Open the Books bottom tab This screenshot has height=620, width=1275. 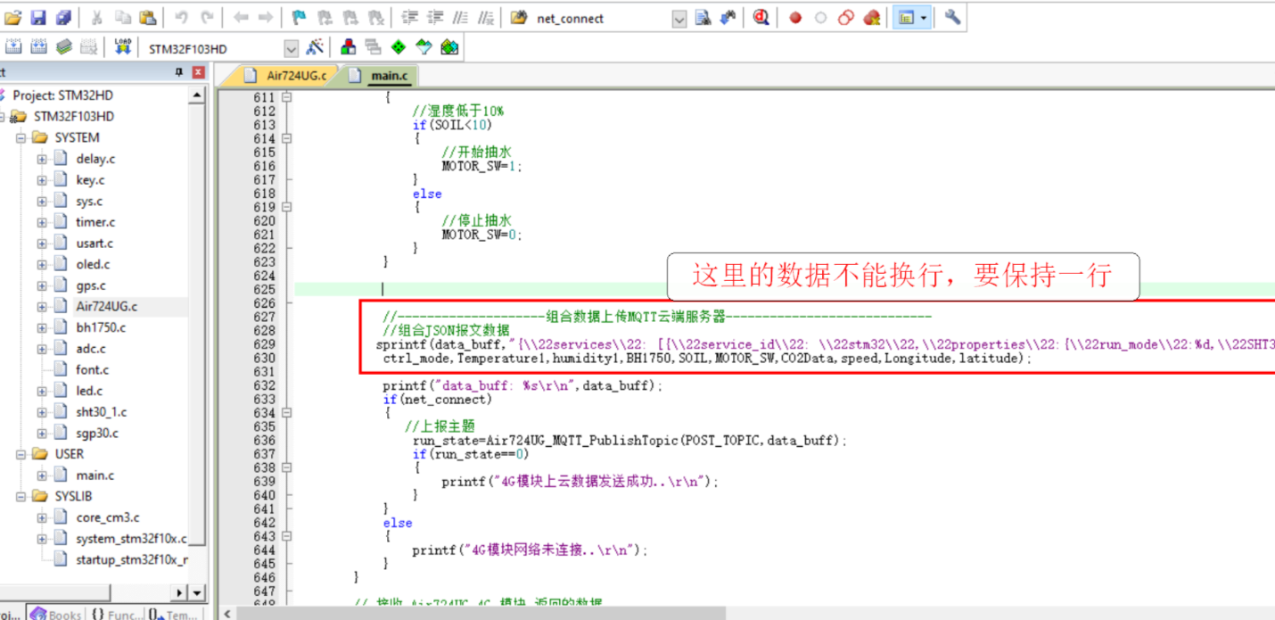pos(56,614)
